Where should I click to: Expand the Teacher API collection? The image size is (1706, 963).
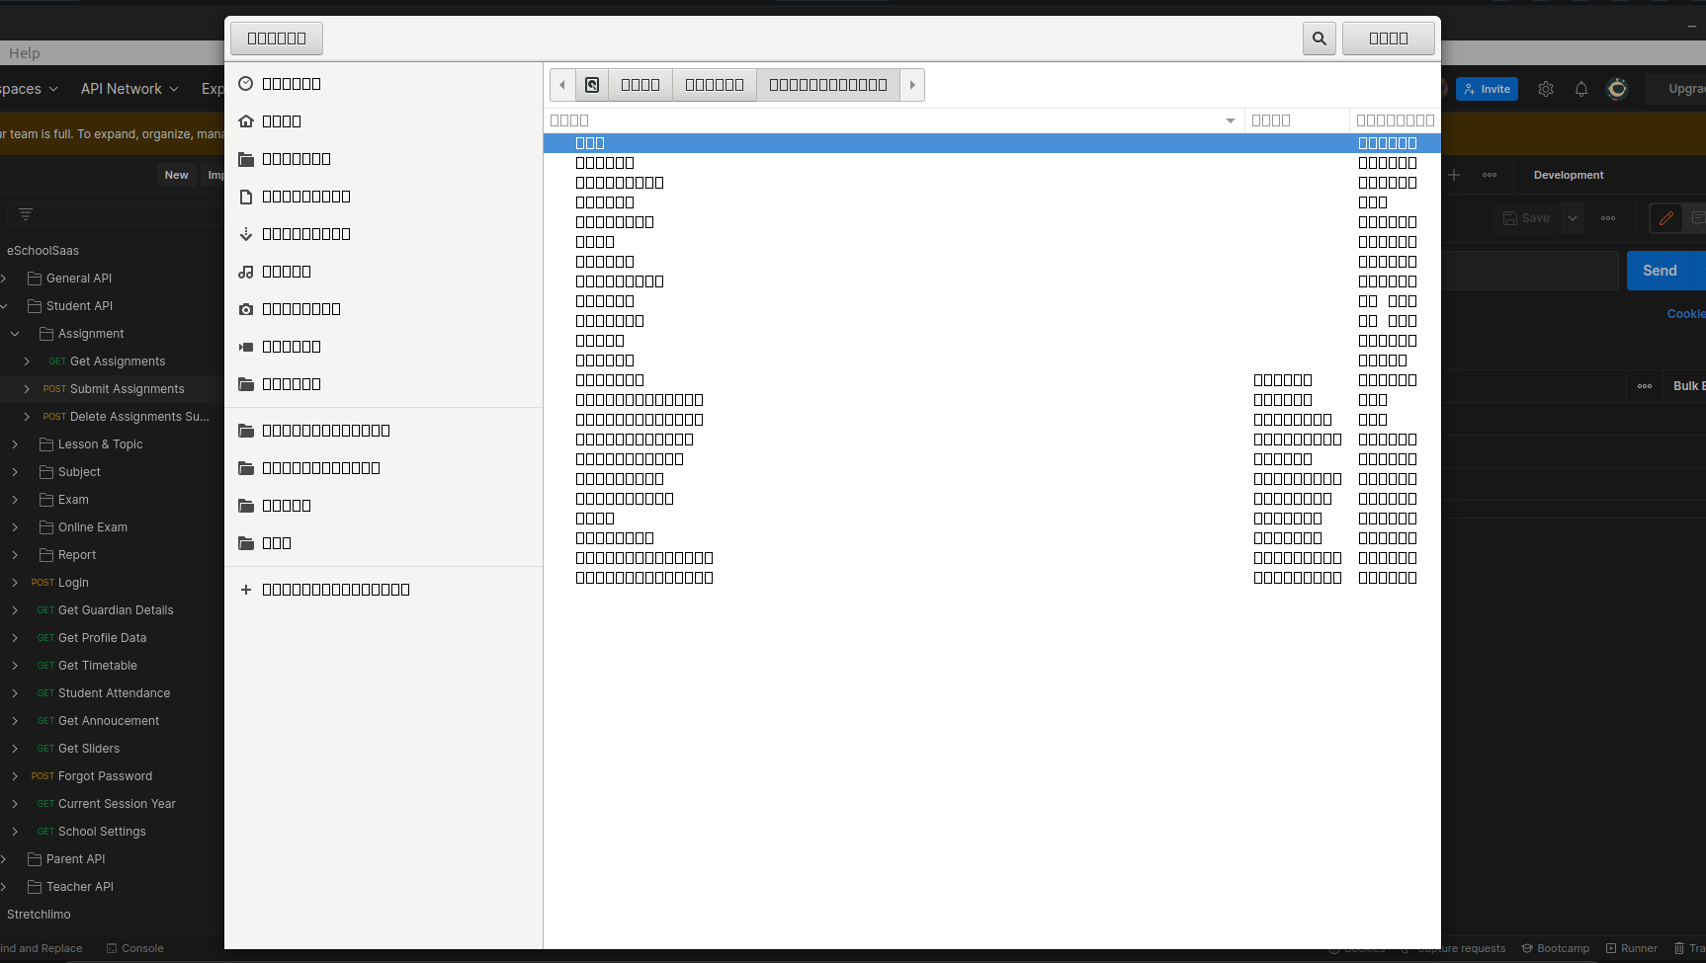[x=16, y=886]
